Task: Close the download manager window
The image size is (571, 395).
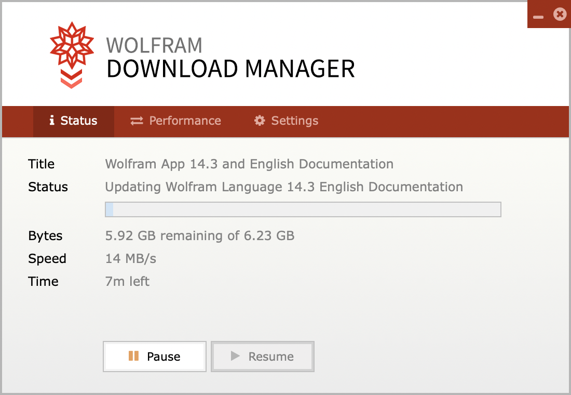Action: click(x=560, y=15)
